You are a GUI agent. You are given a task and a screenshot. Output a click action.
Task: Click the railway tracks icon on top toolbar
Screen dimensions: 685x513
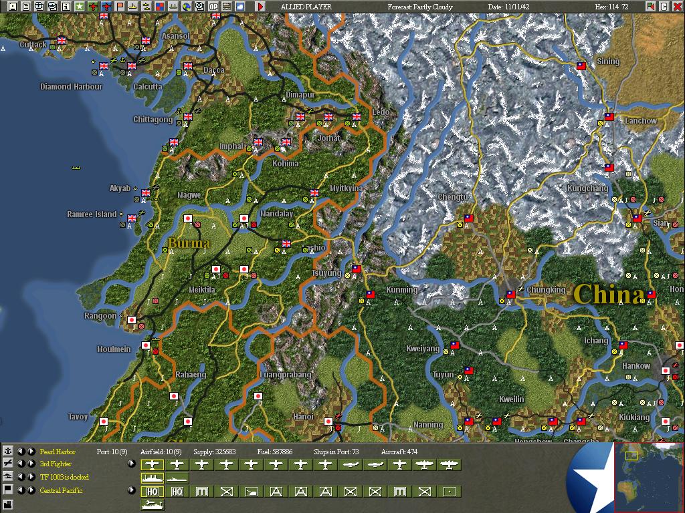(227, 6)
